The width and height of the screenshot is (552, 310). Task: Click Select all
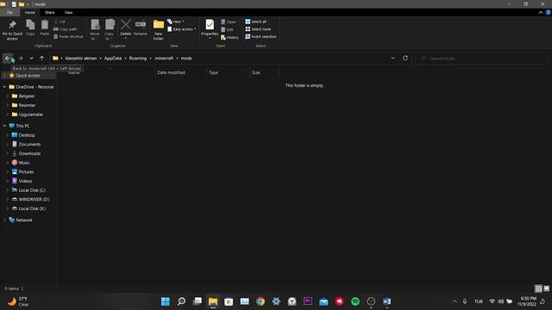(x=256, y=22)
